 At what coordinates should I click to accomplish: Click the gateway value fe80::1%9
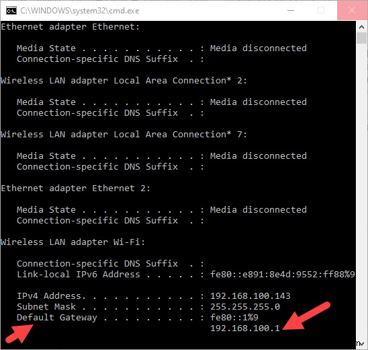pos(234,318)
